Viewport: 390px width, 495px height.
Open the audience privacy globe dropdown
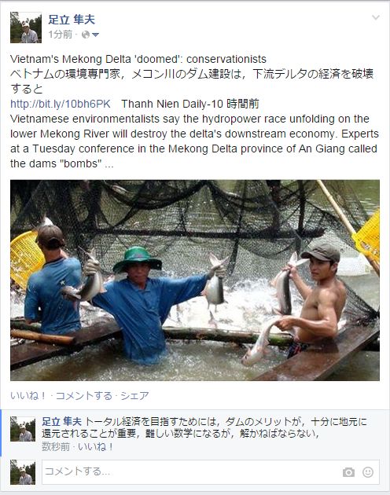(x=90, y=35)
